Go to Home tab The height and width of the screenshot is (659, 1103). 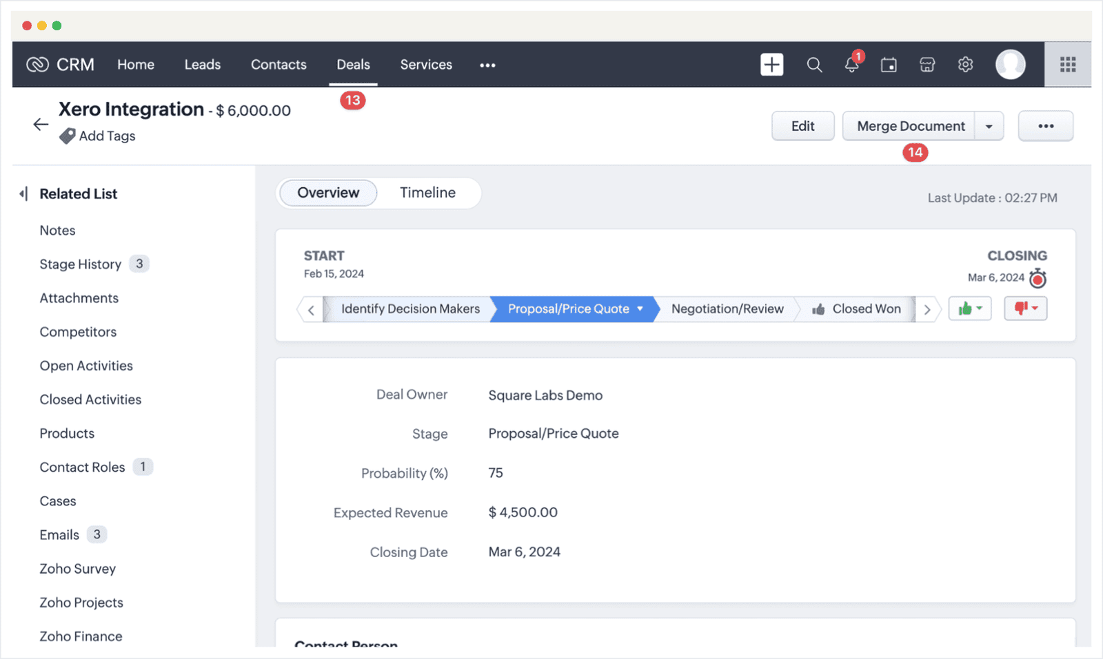tap(136, 65)
